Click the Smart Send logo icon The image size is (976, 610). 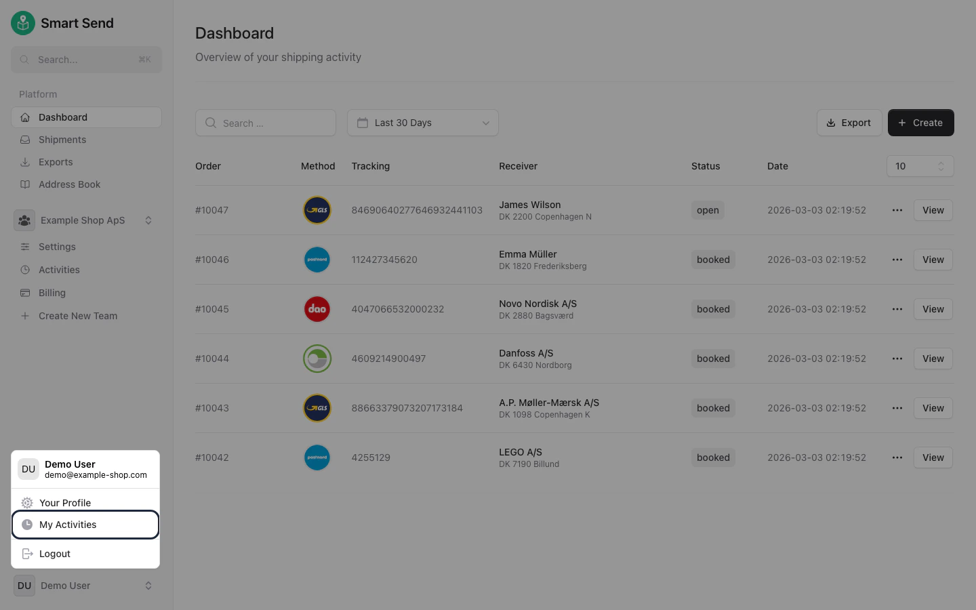click(22, 22)
